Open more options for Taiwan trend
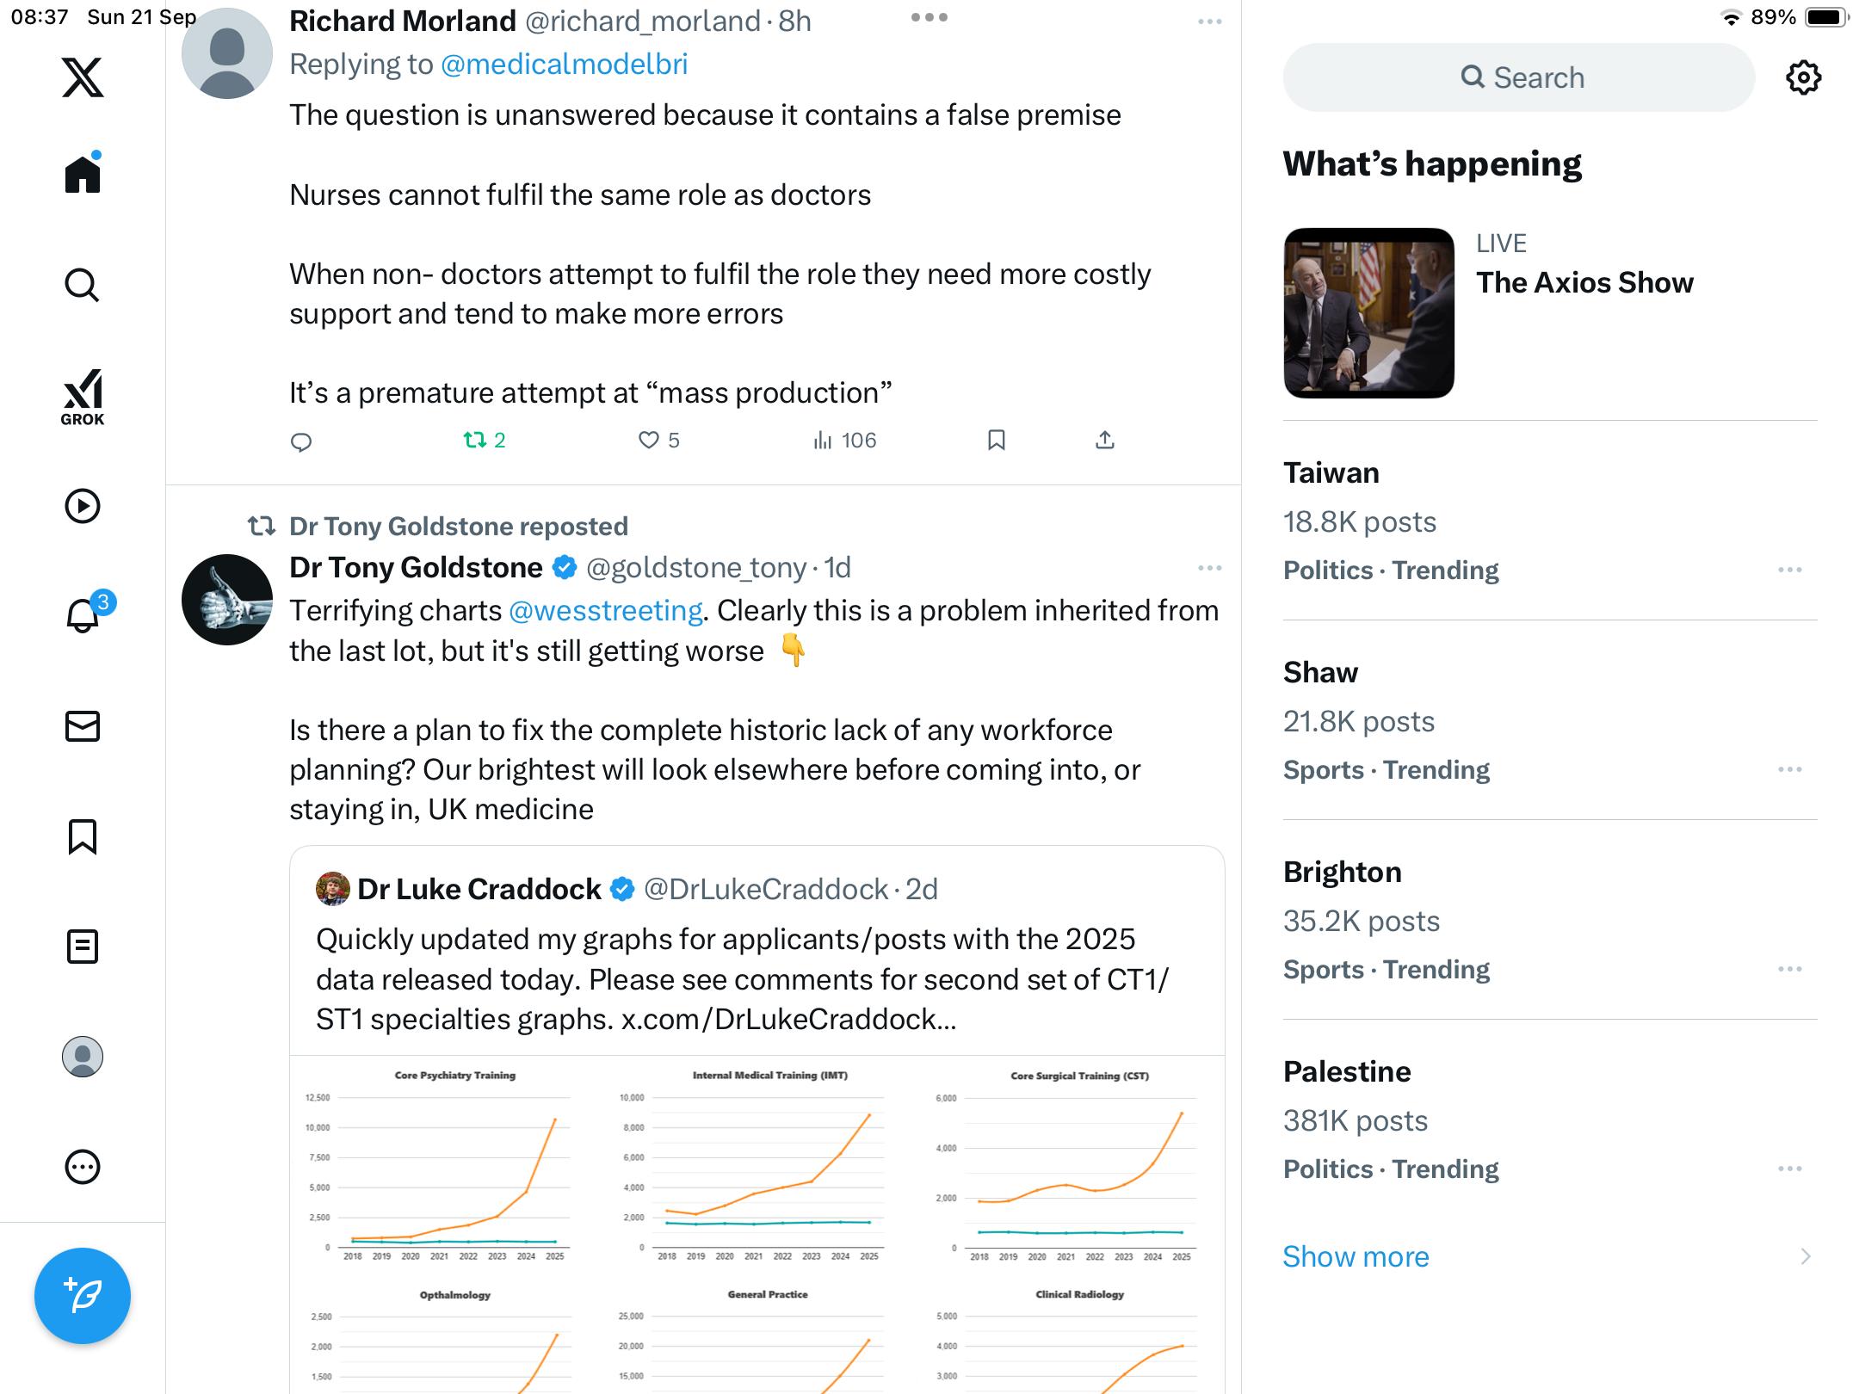The image size is (1859, 1394). tap(1790, 571)
